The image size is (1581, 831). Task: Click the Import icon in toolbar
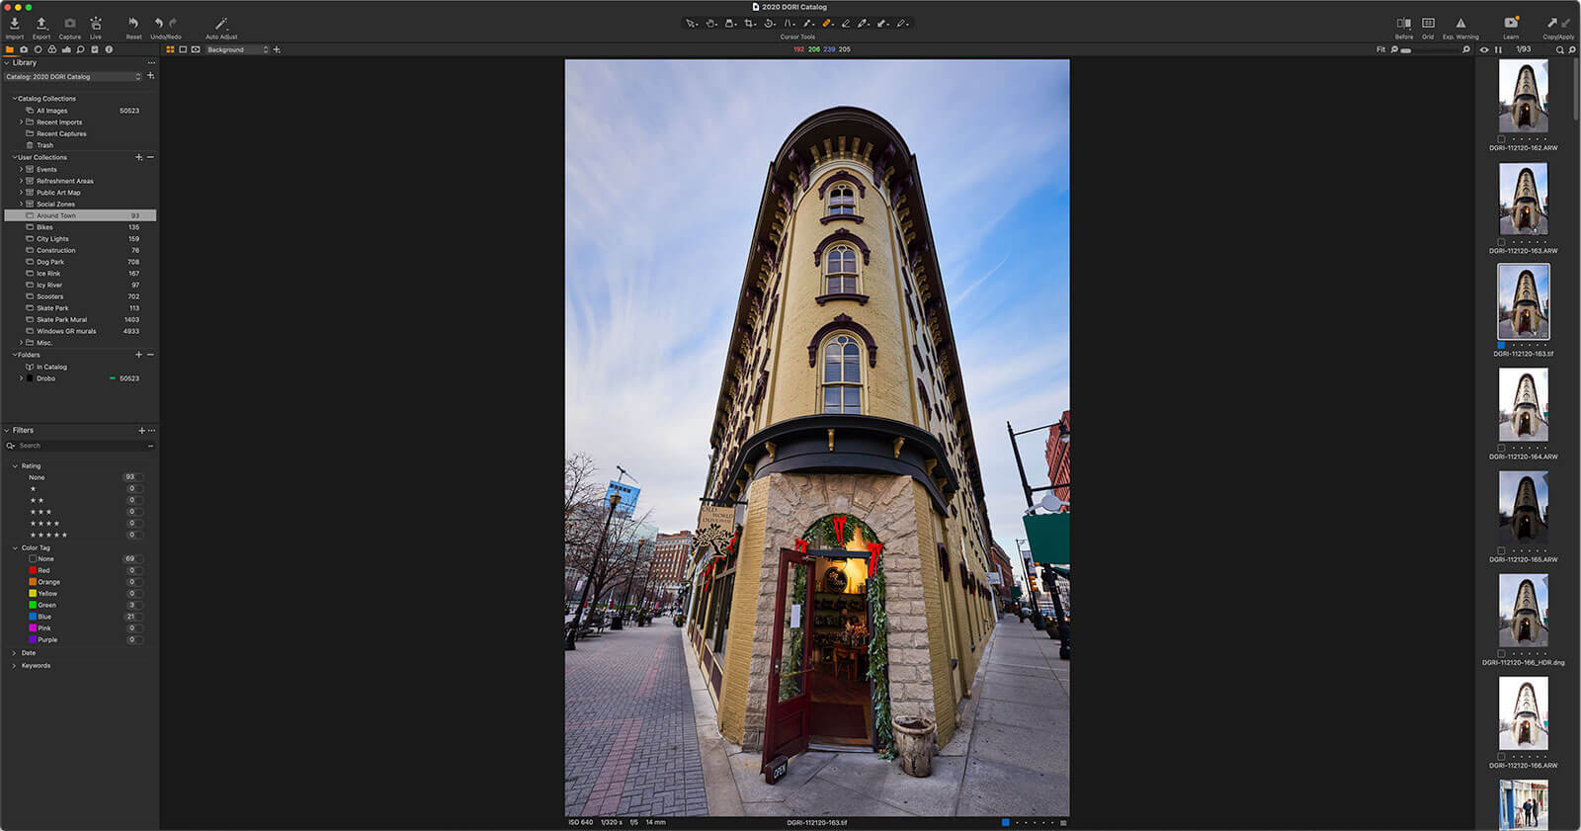15,24
